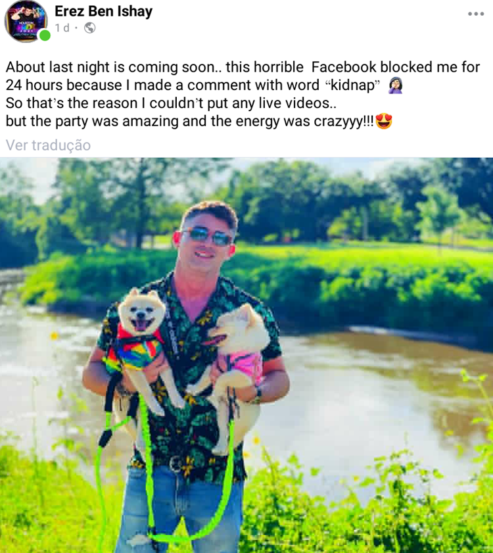Click the word "kidnap" in the post
This screenshot has width=493, height=553.
[x=352, y=85]
